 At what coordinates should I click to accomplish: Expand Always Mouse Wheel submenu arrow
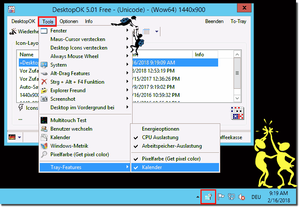click(127, 56)
